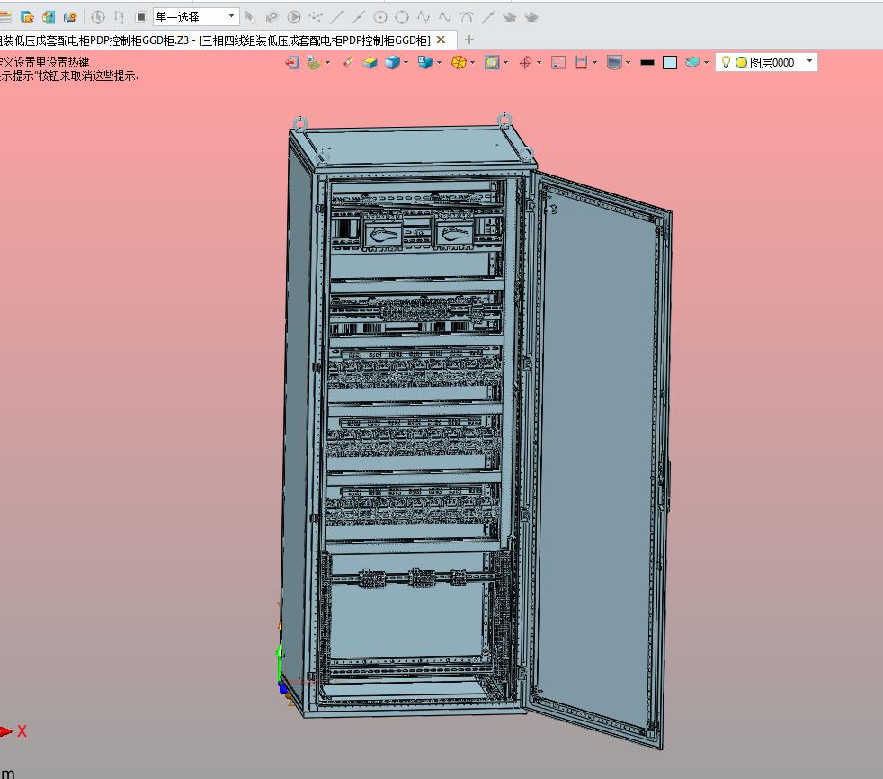Click the wireframe yellow-top box icon

370,62
